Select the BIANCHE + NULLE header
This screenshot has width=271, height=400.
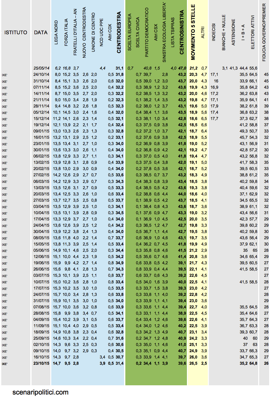point(223,32)
